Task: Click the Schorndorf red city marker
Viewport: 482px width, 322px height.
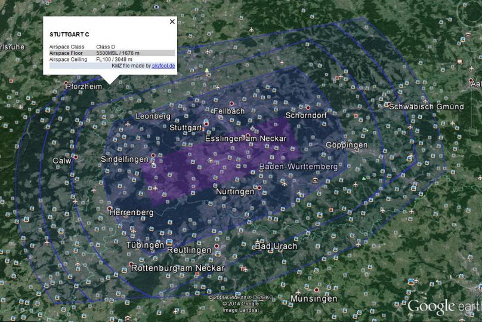Action: coord(308,108)
